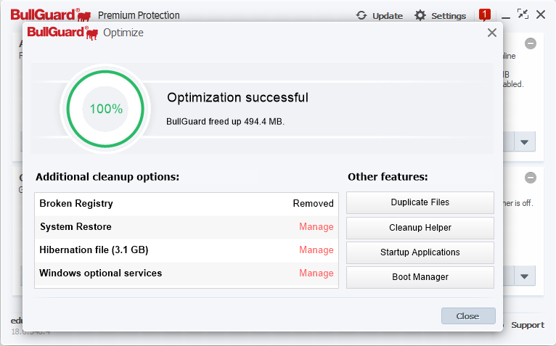Collapse the top panel with minus icon
The height and width of the screenshot is (346, 556).
531,44
